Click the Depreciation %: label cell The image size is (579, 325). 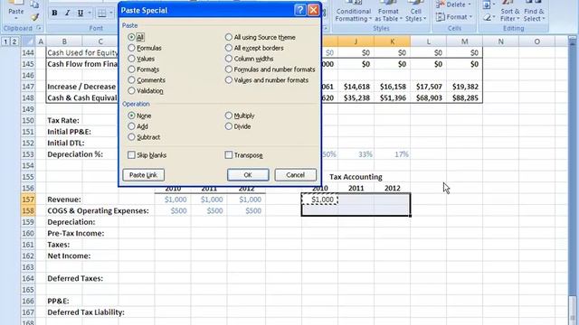pyautogui.click(x=75, y=154)
